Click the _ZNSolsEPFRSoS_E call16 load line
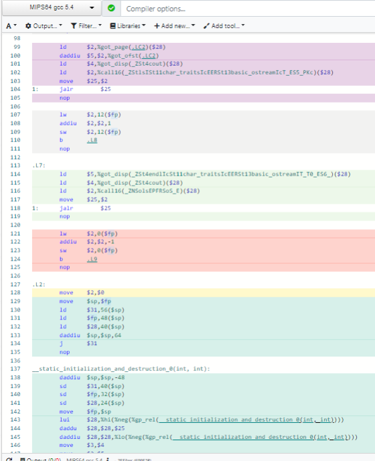The width and height of the screenshot is (375, 461). (x=130, y=191)
